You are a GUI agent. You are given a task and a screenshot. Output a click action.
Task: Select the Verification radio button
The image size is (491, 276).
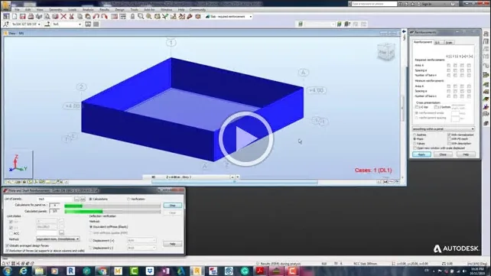click(128, 199)
